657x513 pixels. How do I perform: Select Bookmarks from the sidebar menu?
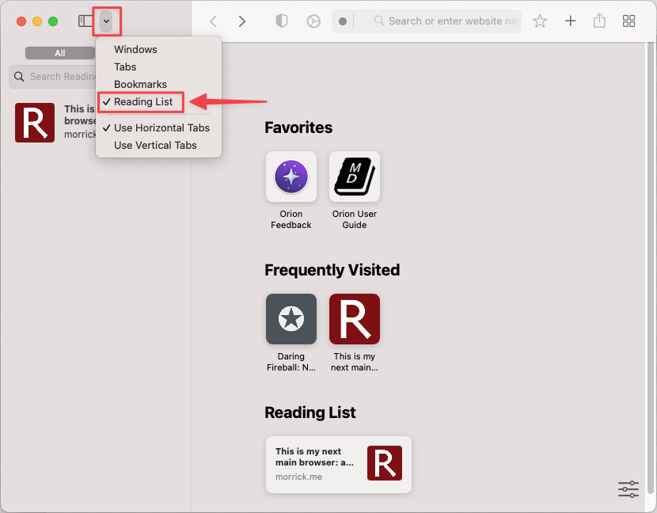141,84
